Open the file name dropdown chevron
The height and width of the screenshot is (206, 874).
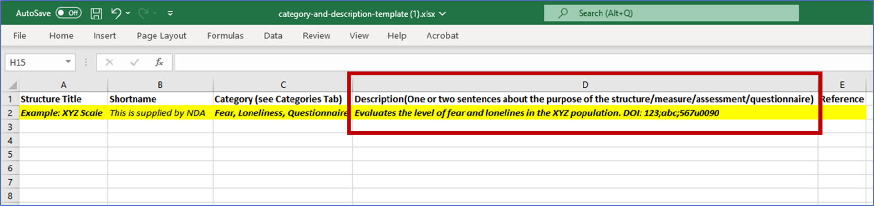point(443,14)
